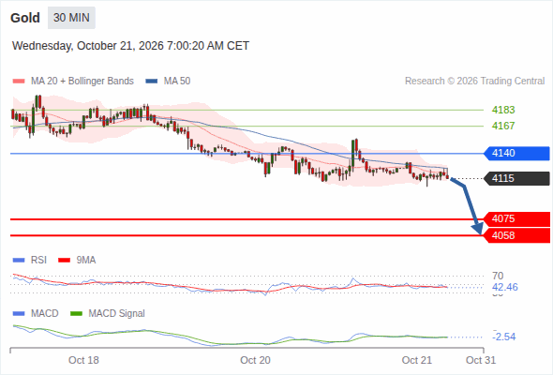Click the MACD Signal legend swatch
Viewport: 553px width, 375px height.
[77, 314]
